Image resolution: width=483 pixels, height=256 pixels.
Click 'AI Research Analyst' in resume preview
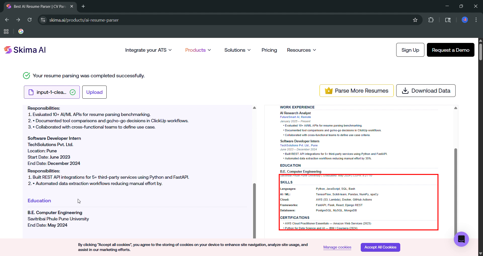click(295, 113)
